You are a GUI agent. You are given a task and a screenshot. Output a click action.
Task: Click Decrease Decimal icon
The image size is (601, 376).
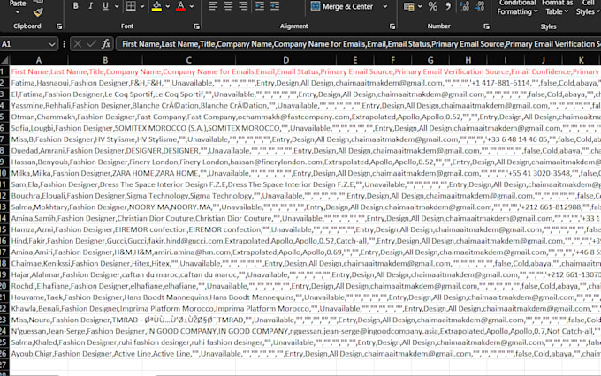(x=480, y=6)
